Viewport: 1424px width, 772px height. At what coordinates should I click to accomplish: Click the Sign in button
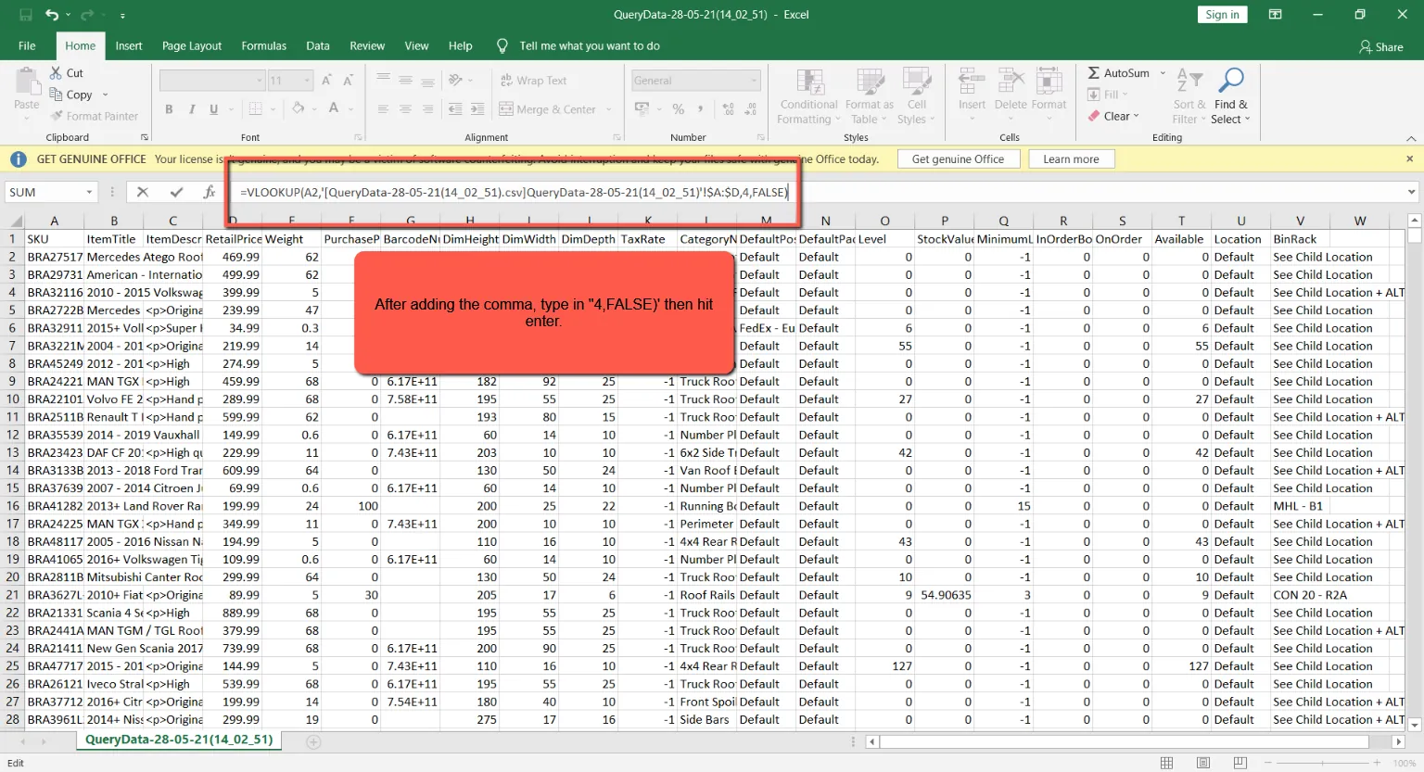[1222, 14]
